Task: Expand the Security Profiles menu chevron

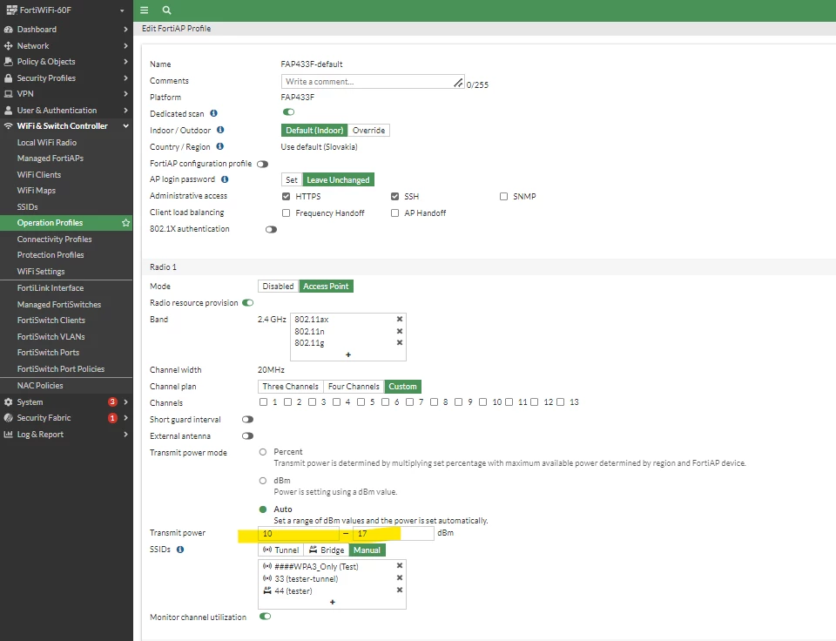Action: coord(125,78)
